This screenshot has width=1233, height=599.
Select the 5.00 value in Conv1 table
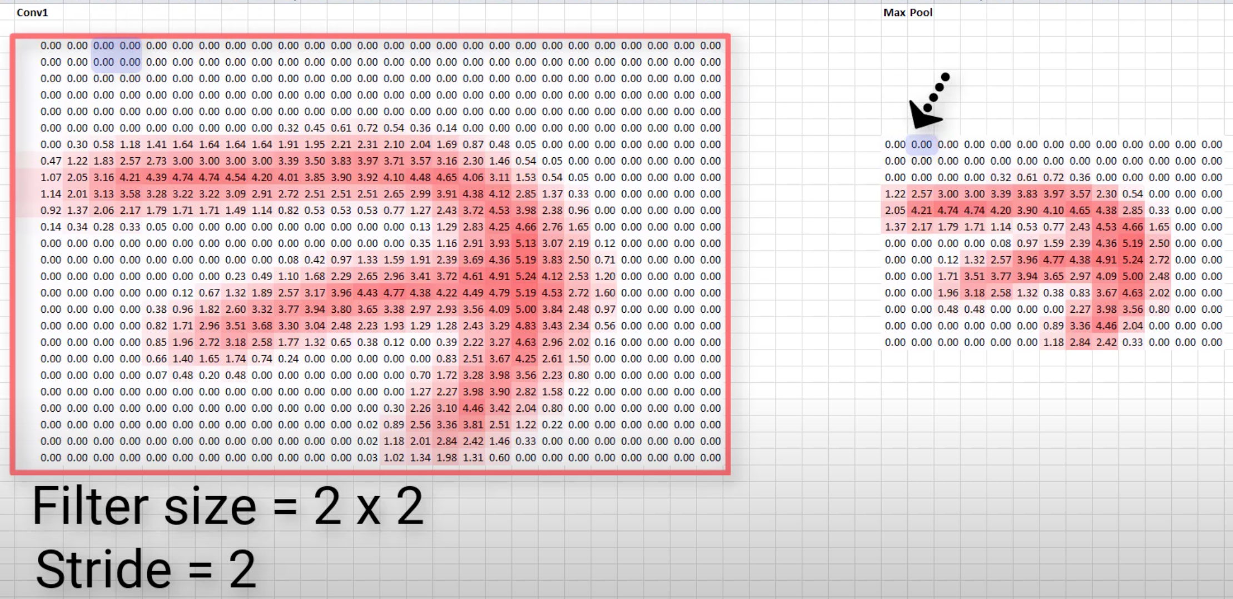(525, 309)
